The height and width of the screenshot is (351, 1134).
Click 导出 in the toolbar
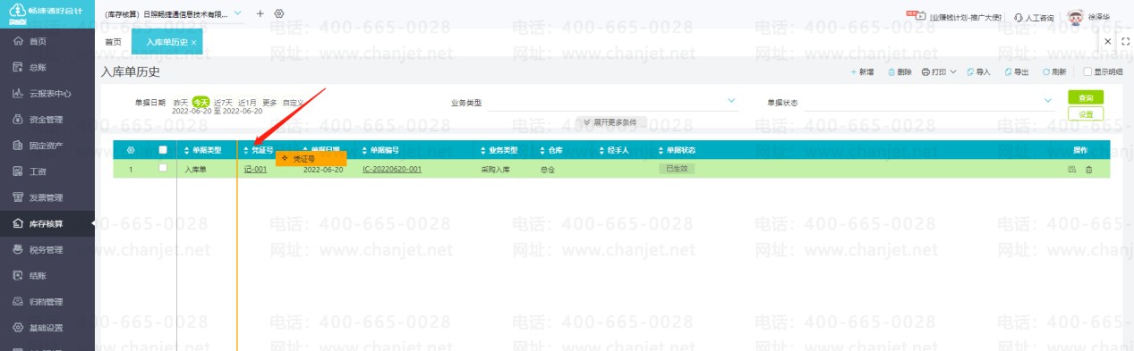click(1017, 71)
